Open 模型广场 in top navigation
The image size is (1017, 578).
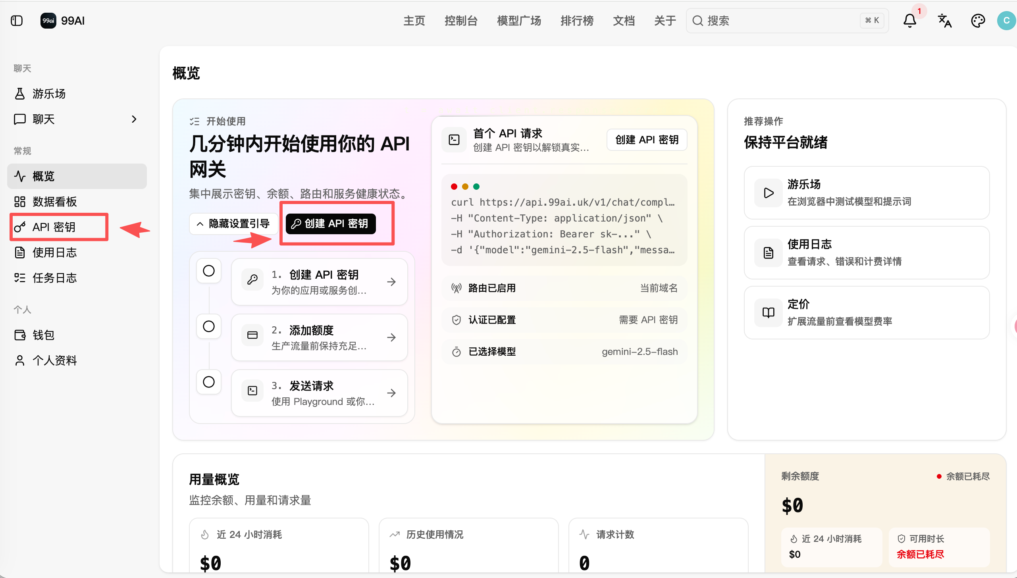(519, 21)
